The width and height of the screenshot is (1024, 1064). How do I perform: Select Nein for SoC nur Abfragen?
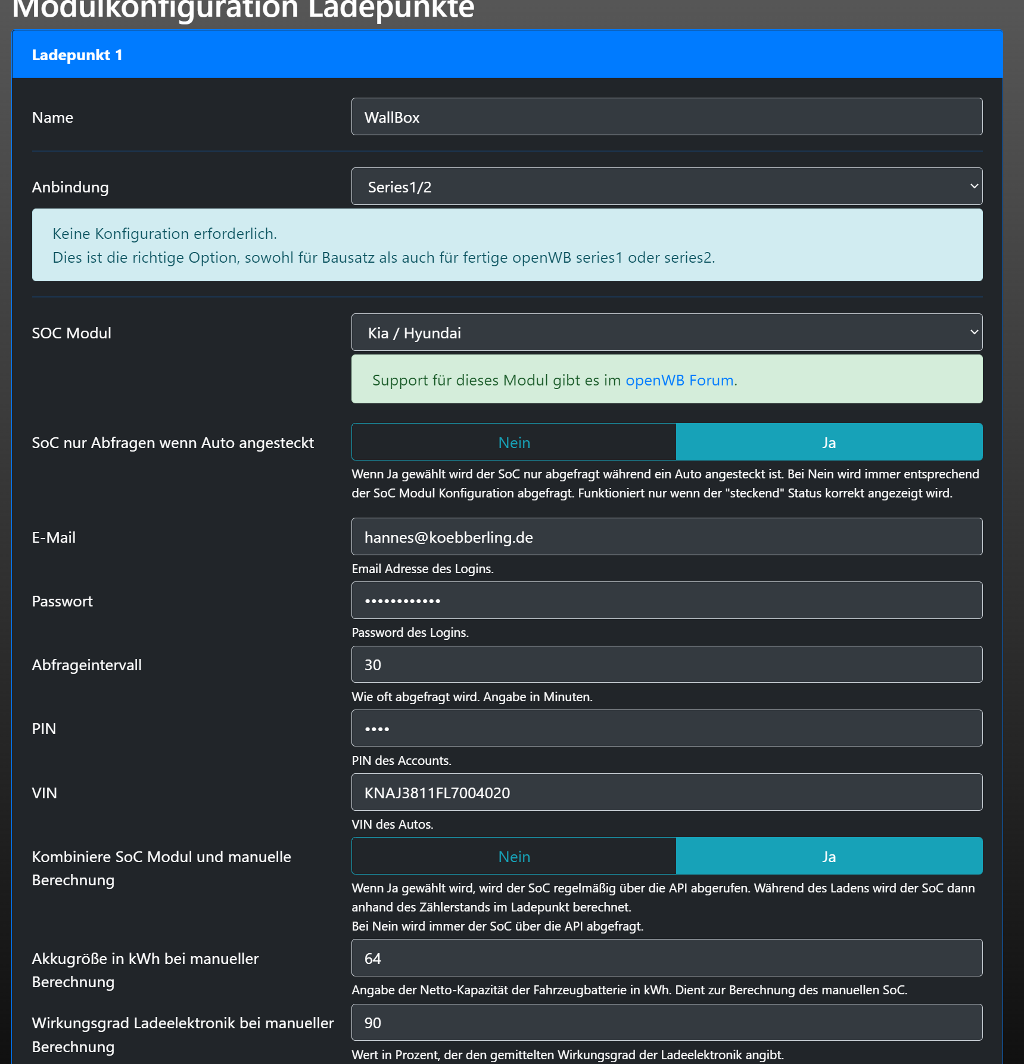click(x=514, y=442)
